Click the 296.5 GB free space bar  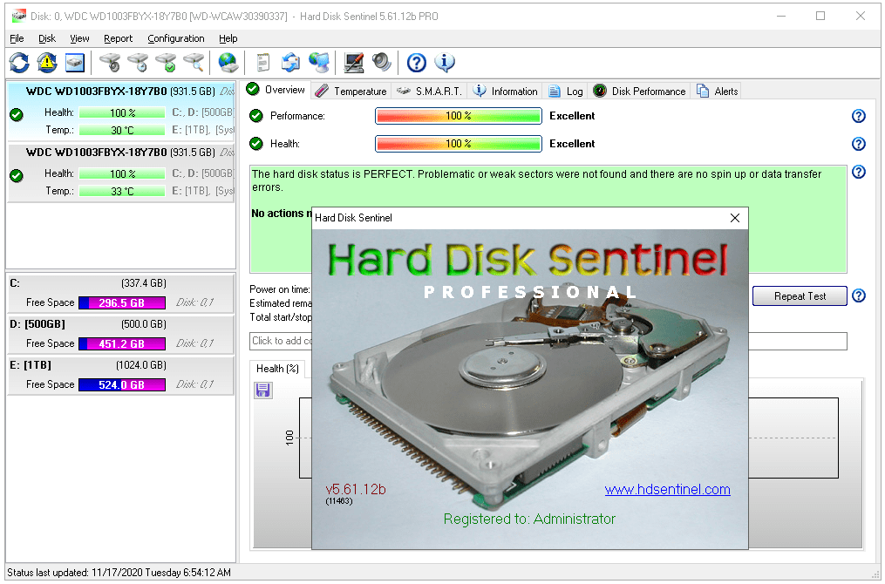click(x=122, y=303)
